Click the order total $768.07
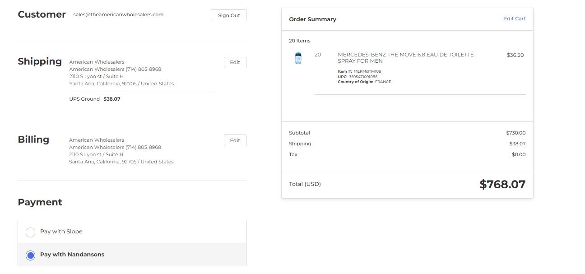 502,184
